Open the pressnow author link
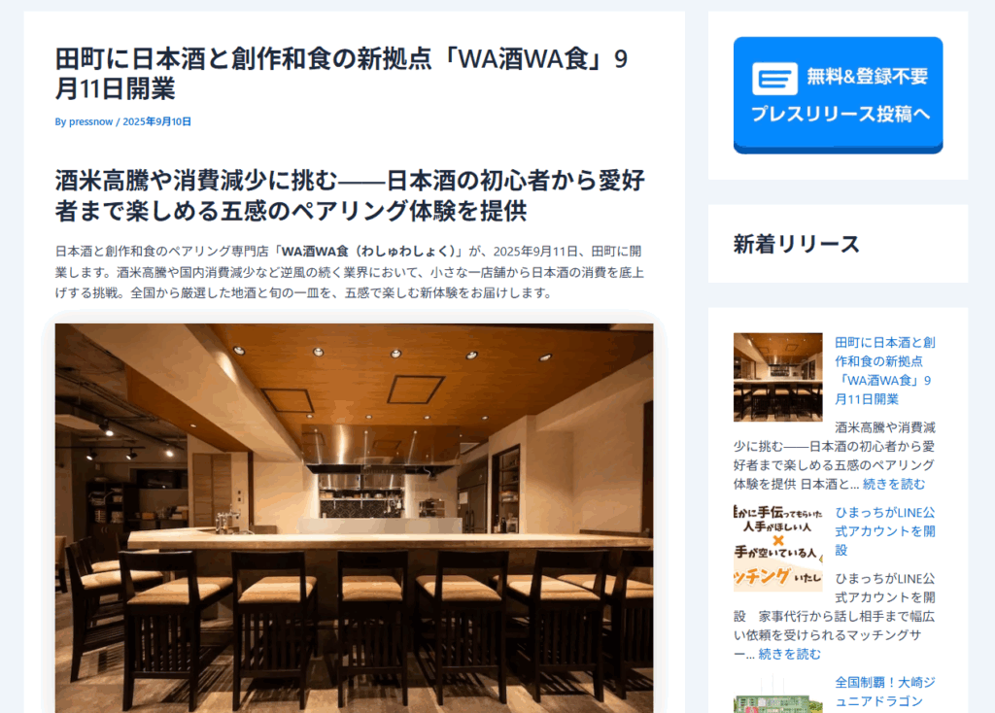The height and width of the screenshot is (713, 995). [90, 121]
